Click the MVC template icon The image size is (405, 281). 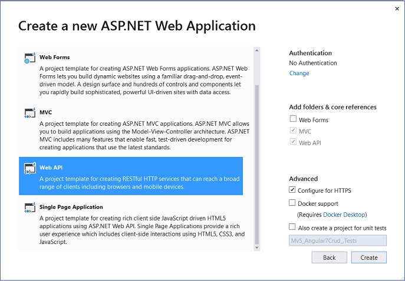pyautogui.click(x=30, y=113)
